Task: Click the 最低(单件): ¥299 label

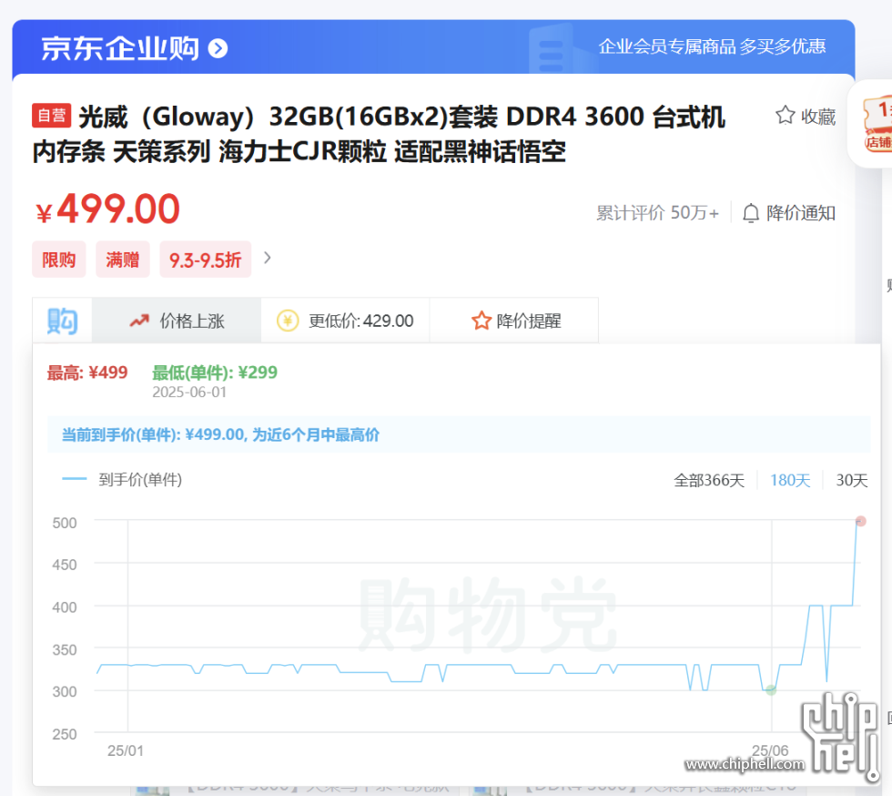Action: tap(215, 372)
